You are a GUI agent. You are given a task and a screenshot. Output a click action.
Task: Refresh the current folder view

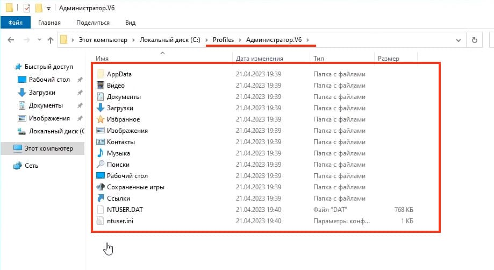coord(475,40)
